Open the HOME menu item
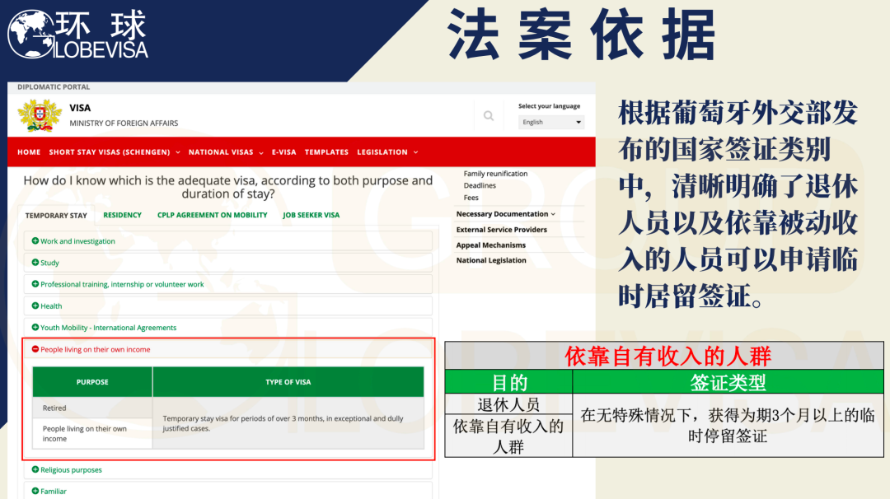 pos(29,152)
